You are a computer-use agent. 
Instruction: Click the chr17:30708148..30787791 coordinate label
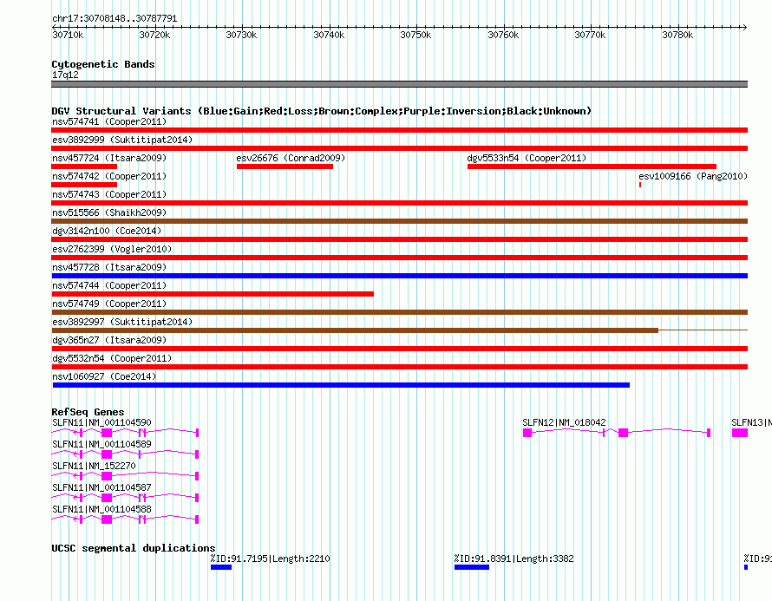point(114,19)
